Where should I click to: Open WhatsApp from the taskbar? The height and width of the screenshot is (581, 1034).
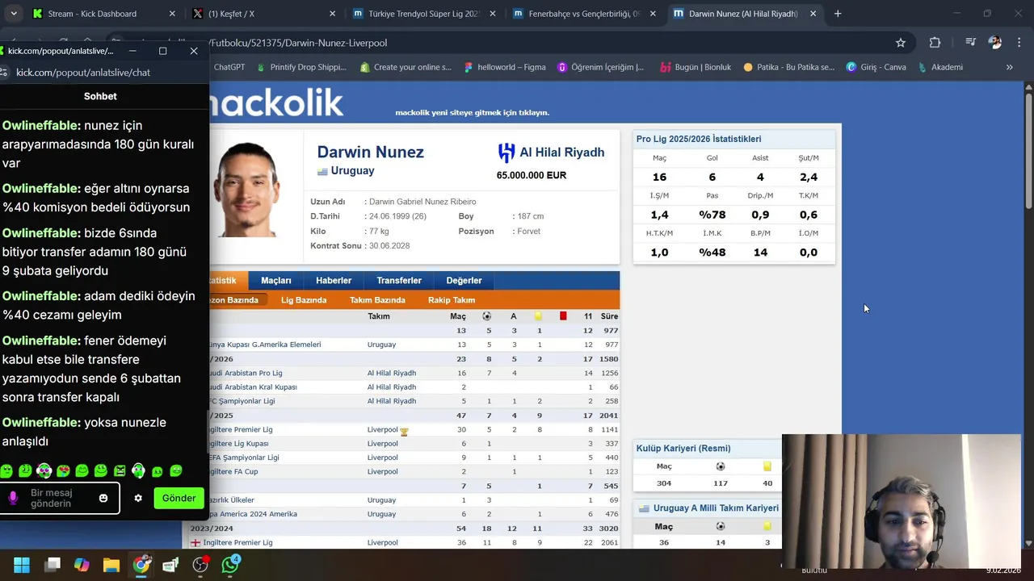[230, 565]
